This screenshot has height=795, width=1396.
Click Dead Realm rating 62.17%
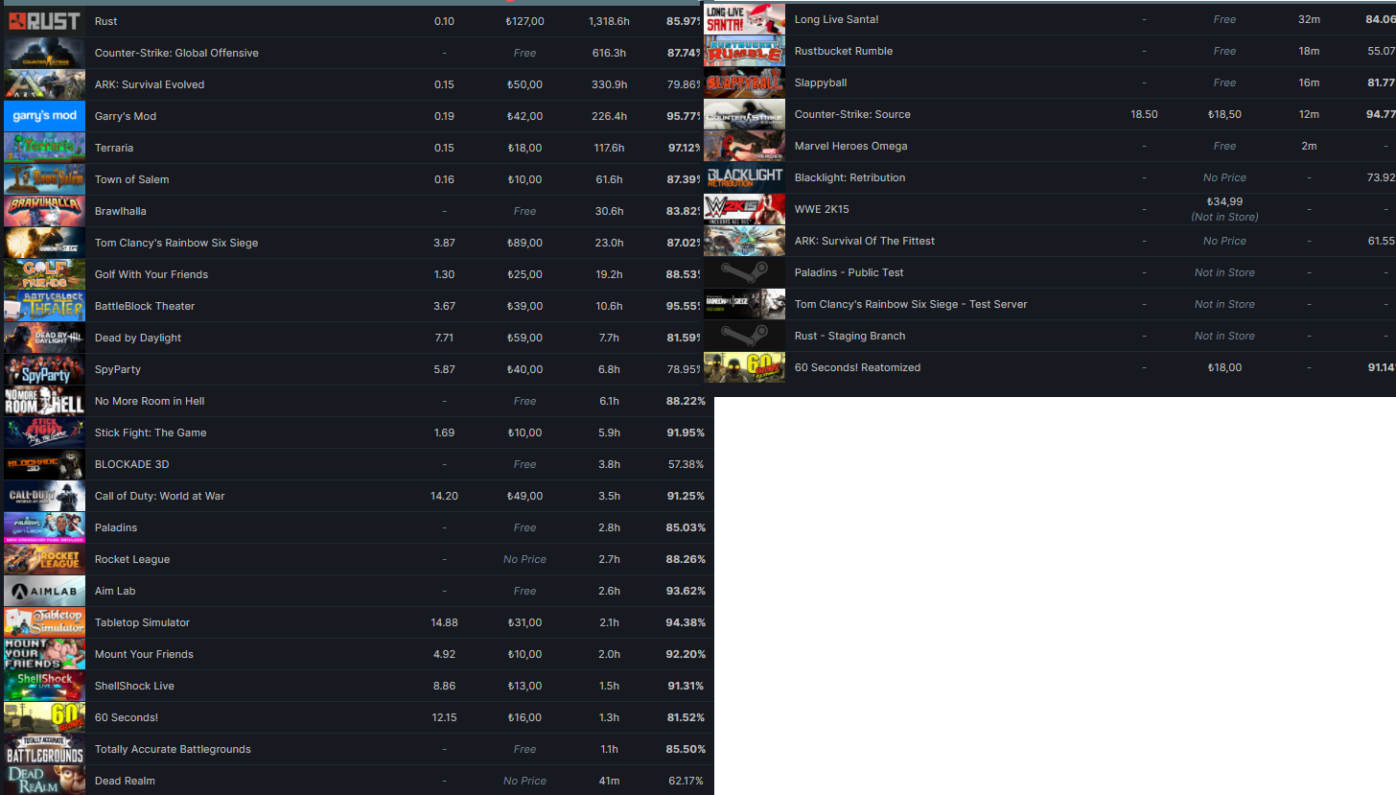pyautogui.click(x=686, y=781)
